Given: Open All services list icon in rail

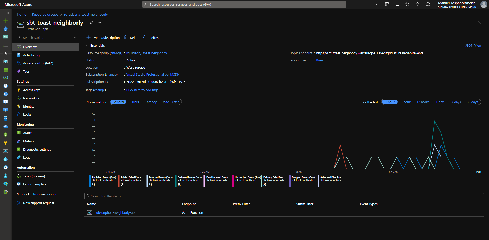Looking at the screenshot, I should [6, 45].
